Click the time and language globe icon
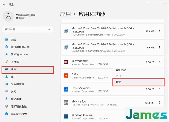 7,84
